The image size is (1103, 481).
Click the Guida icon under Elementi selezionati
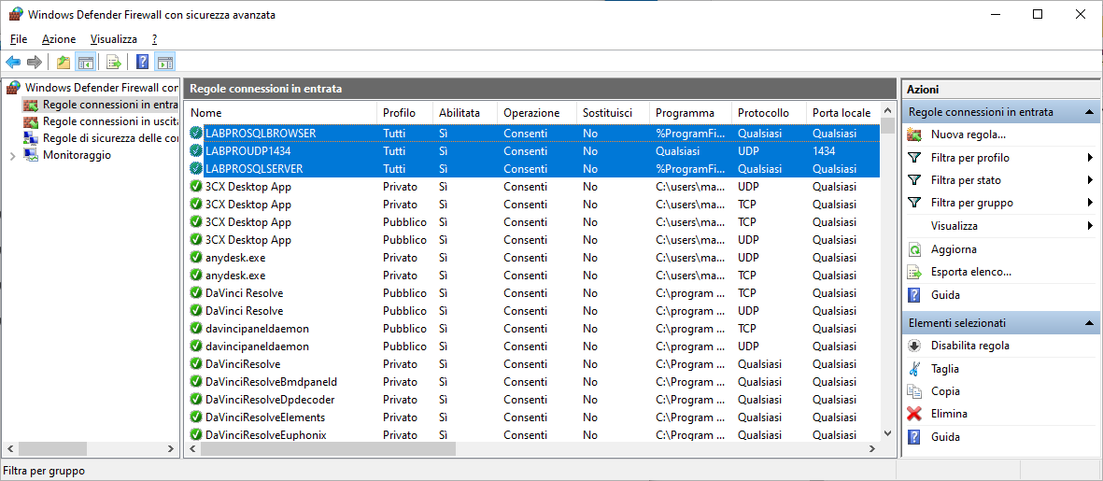[914, 437]
